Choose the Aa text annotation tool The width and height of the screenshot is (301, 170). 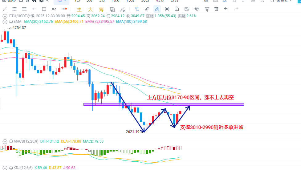(x=54, y=9)
